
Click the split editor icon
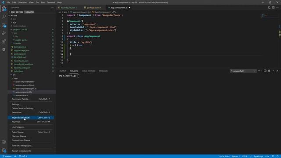tap(273, 7)
